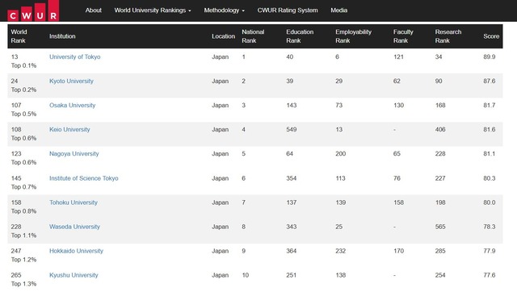
Task: Click the Employability Rank column header
Action: (353, 36)
